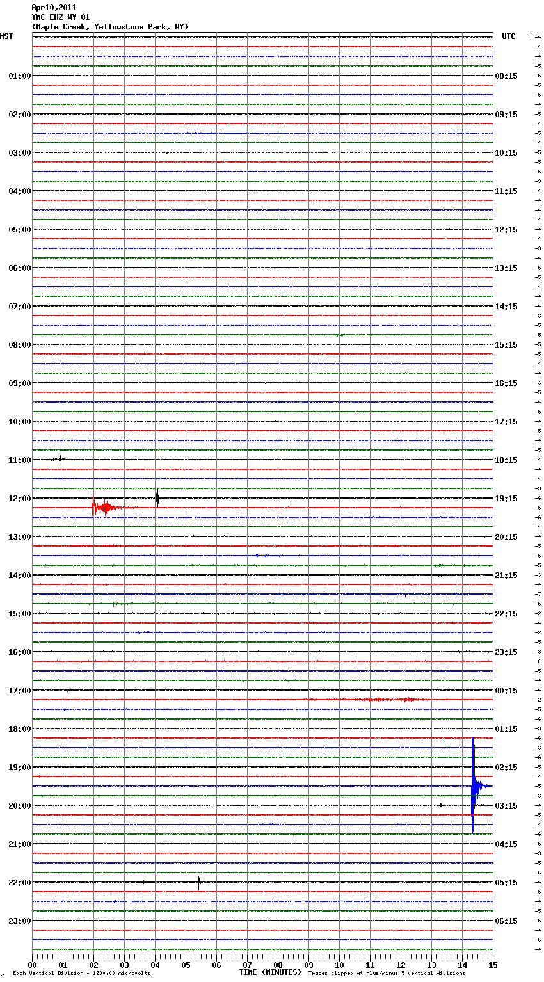Click the MST column header

6,36
